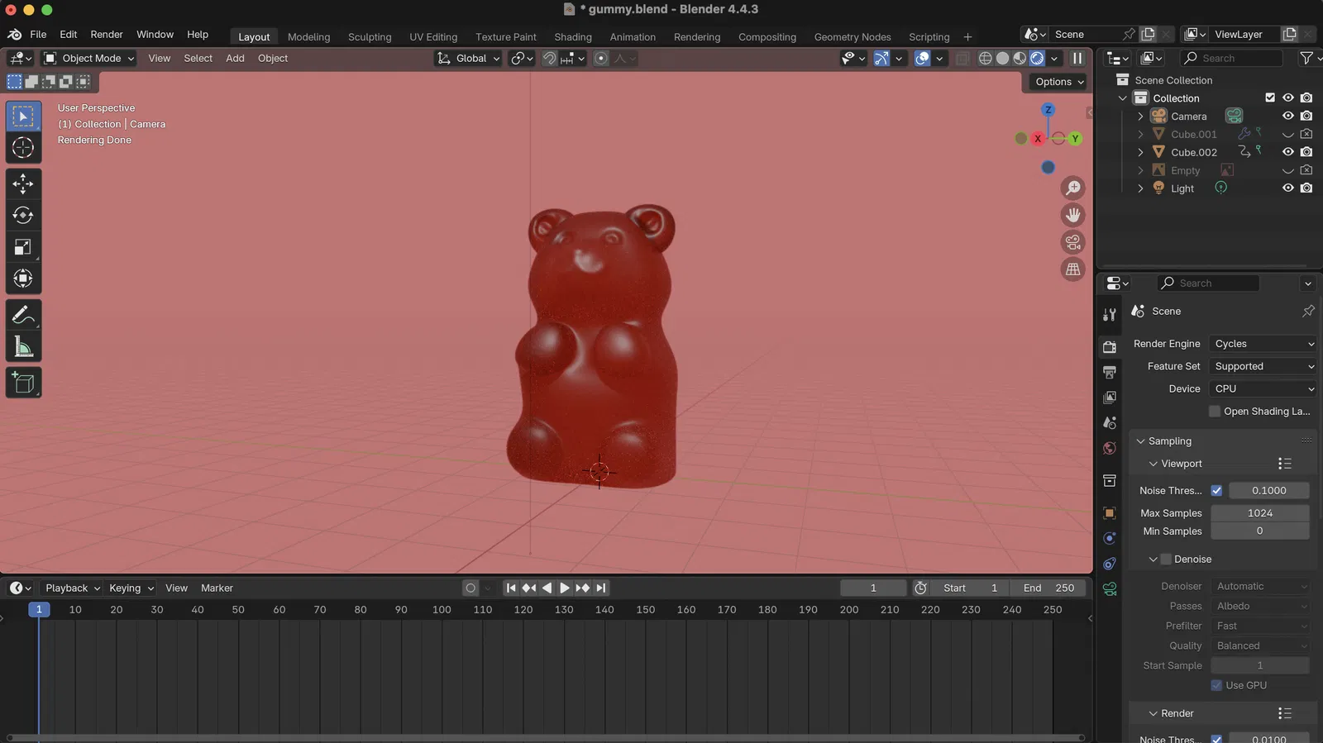Pick the Add Cube tool
The width and height of the screenshot is (1323, 743).
click(23, 383)
